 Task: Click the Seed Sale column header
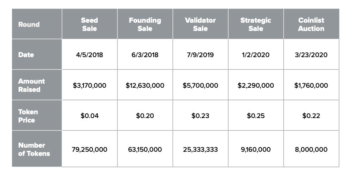(x=90, y=24)
